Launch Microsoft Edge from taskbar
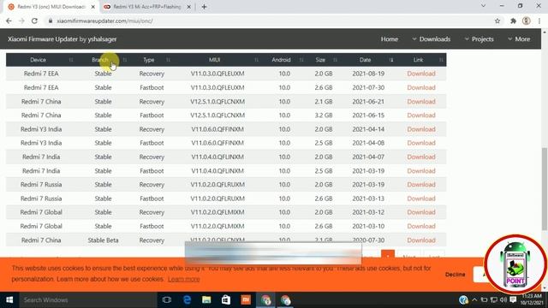The width and height of the screenshot is (548, 308). [x=187, y=300]
